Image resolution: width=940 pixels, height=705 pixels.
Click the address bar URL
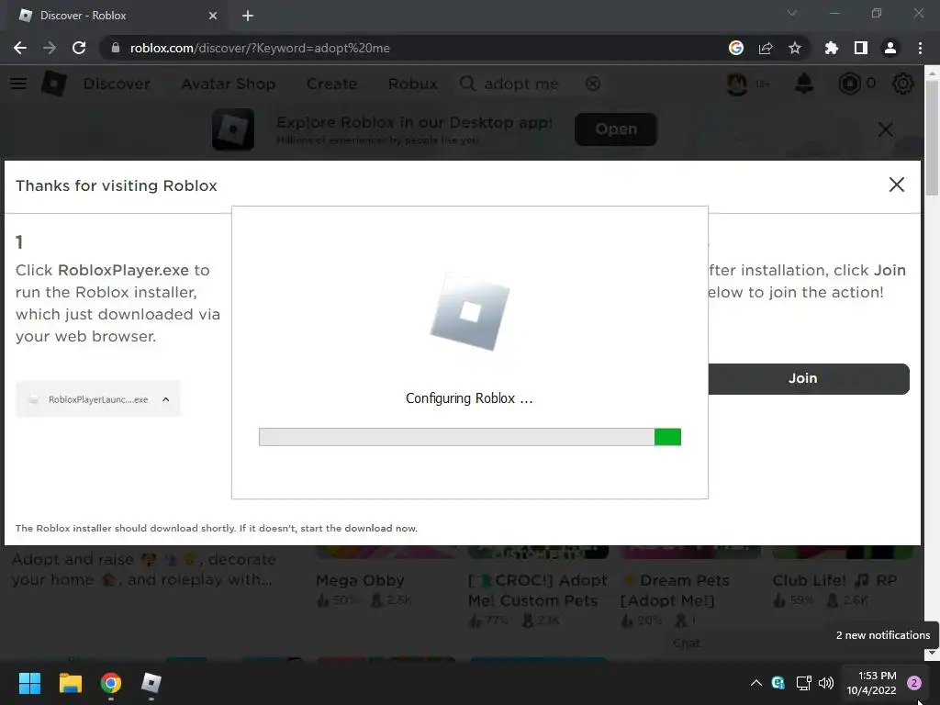coord(260,48)
